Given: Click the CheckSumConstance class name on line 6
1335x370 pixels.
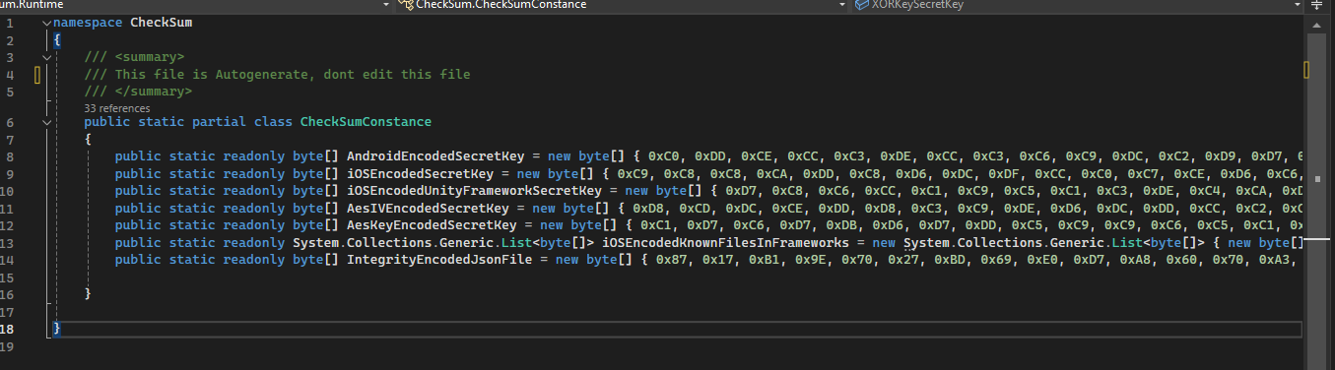Looking at the screenshot, I should (x=366, y=122).
